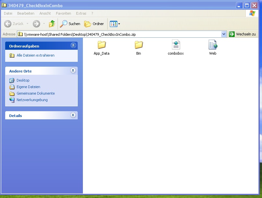This screenshot has height=198, width=262.
Task: Select the combobox file icon
Action: (176, 45)
